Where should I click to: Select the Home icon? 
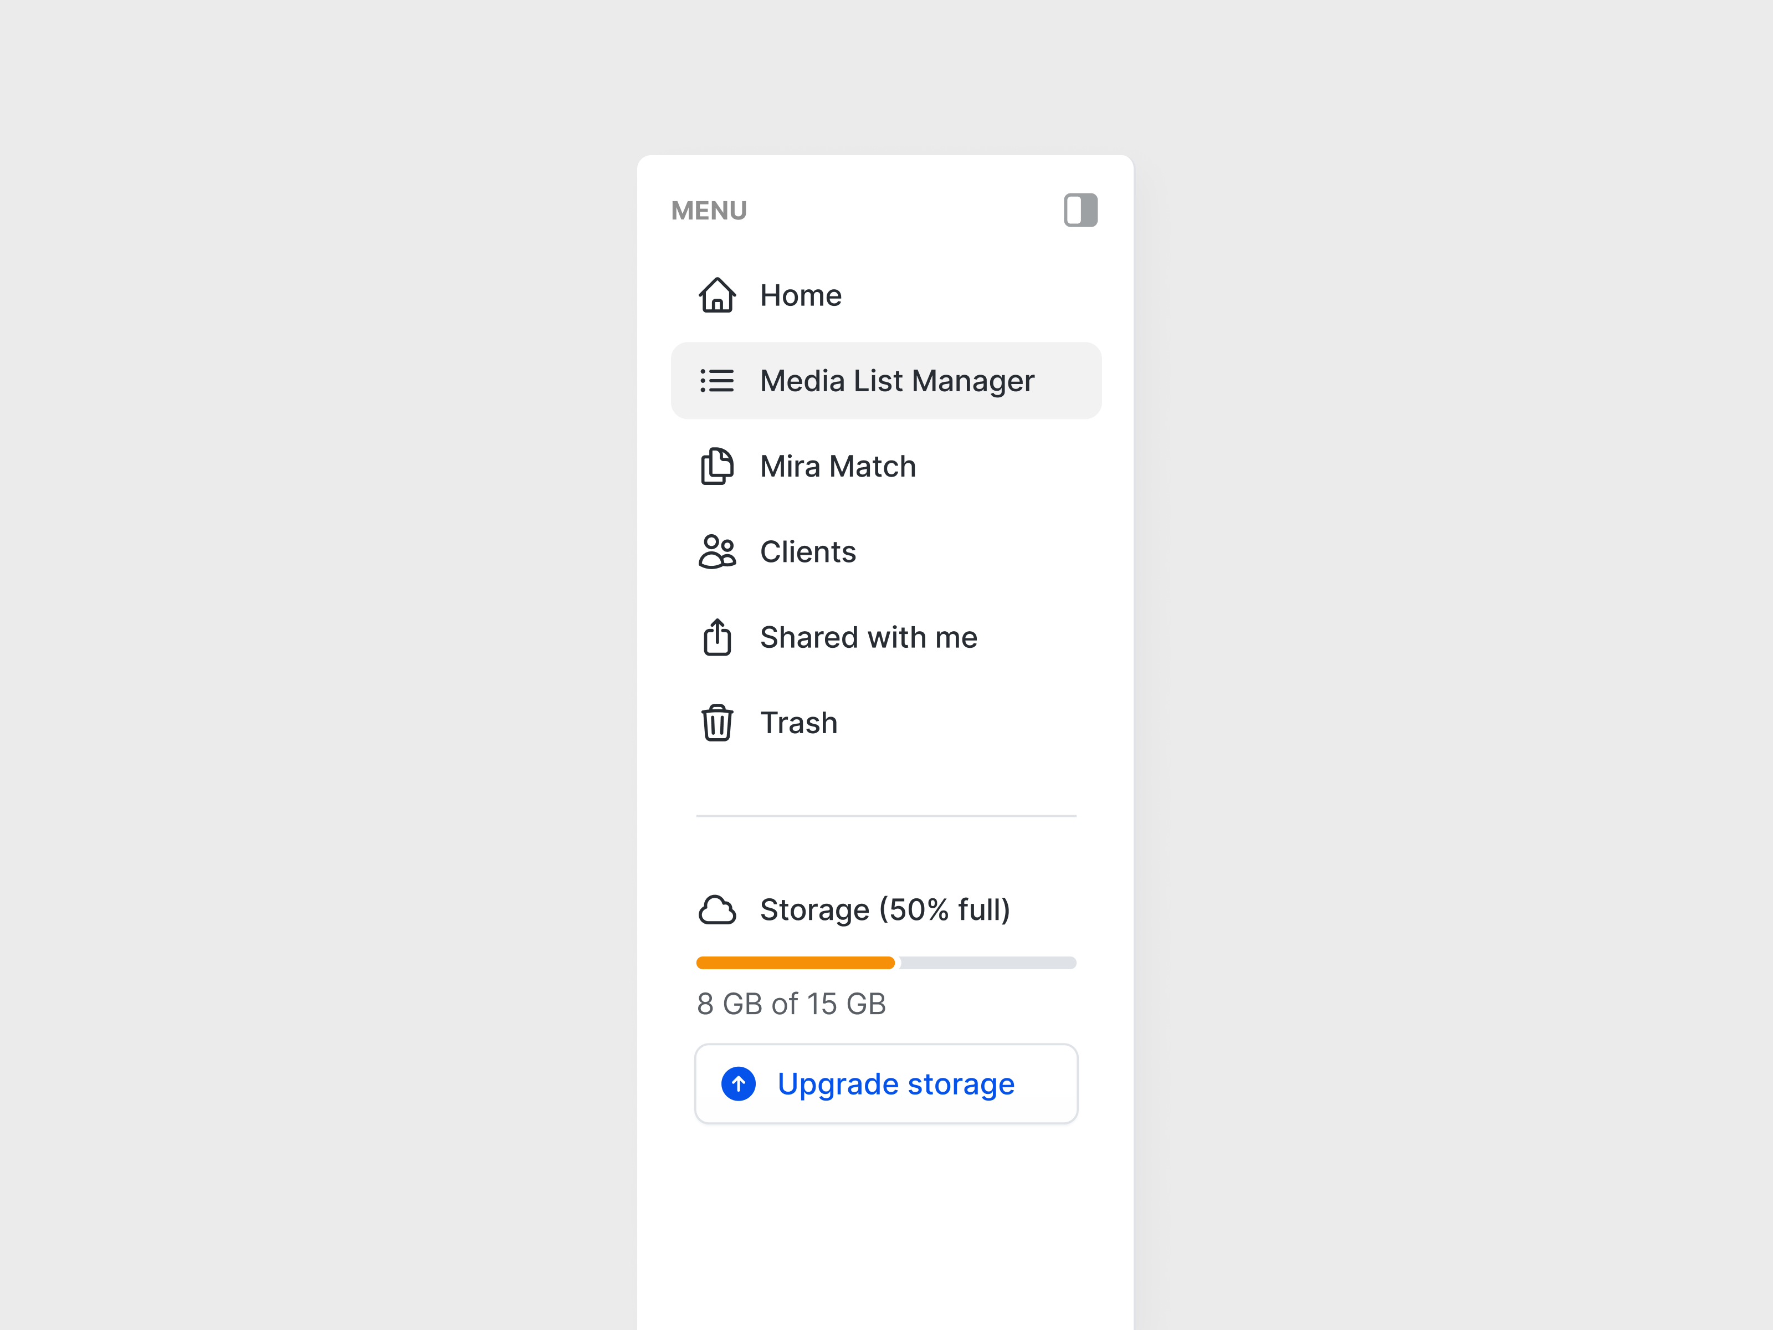(x=718, y=295)
